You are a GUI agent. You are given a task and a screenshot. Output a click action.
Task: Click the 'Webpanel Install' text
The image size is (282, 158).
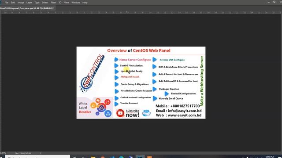130,77
